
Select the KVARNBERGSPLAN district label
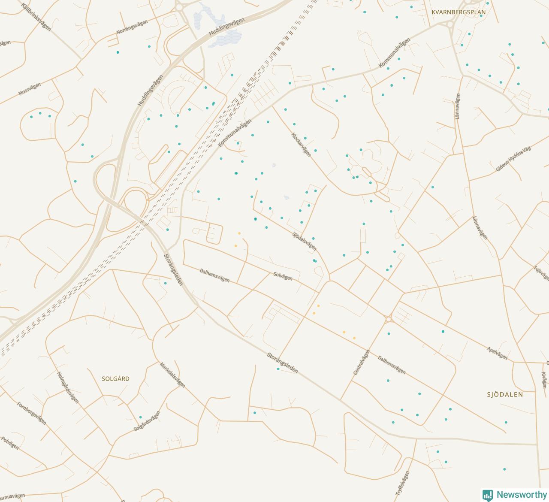(x=459, y=12)
